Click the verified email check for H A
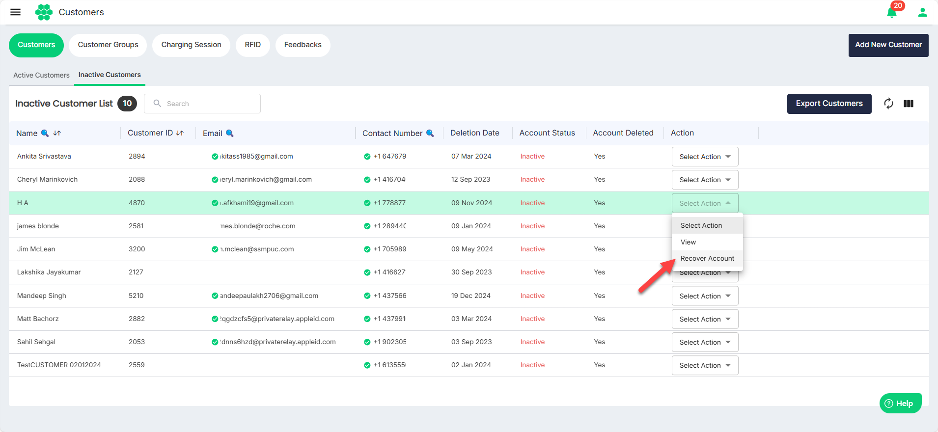The height and width of the screenshot is (432, 938). (x=215, y=203)
